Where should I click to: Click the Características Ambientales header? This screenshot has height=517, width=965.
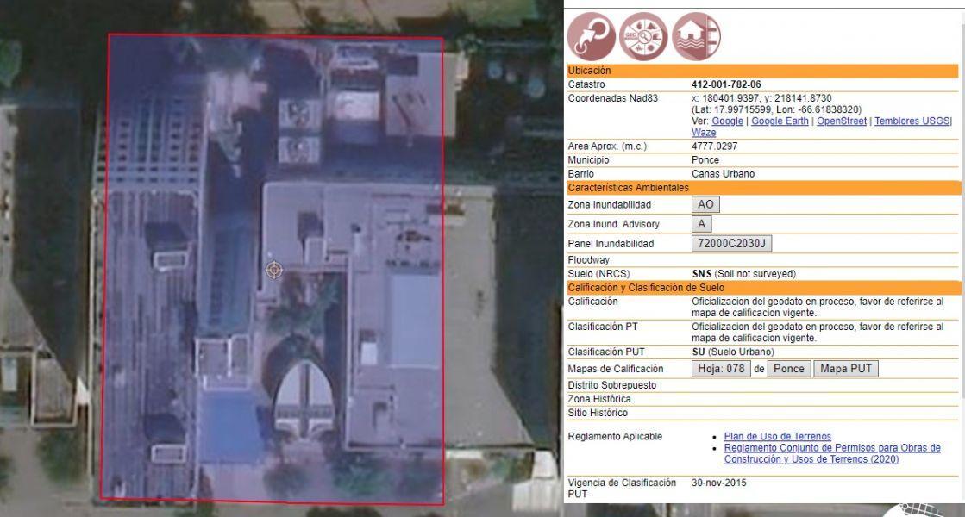(x=762, y=188)
